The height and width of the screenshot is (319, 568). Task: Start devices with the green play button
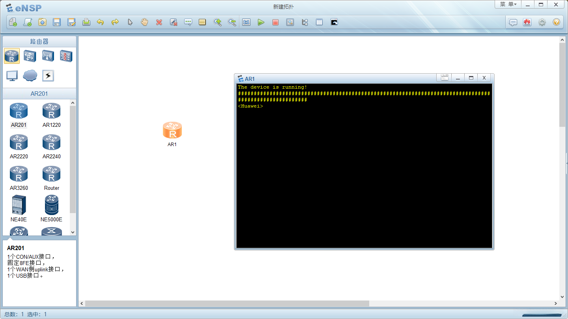click(x=261, y=22)
